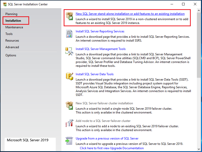Click the SQL Server Installation Center title text
This screenshot has height=152, width=202.
[28, 4]
